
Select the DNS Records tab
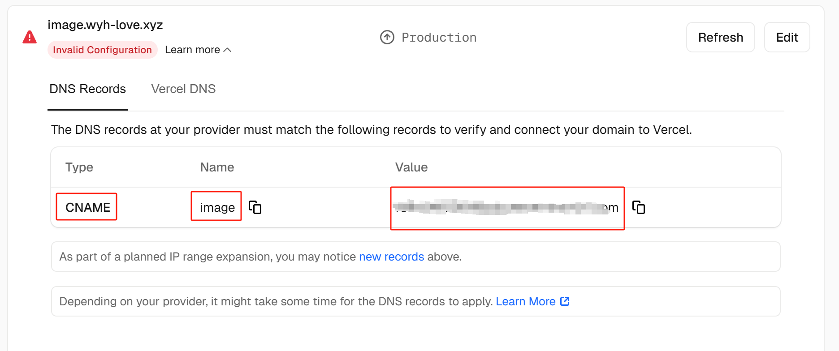[x=87, y=89]
